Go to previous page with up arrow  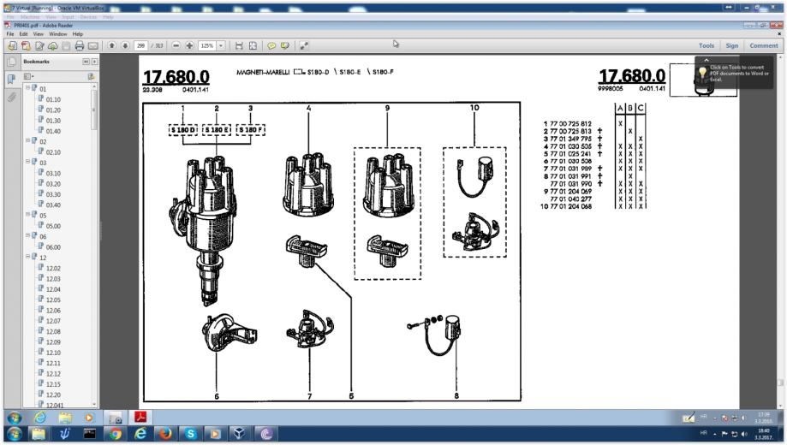pyautogui.click(x=112, y=45)
